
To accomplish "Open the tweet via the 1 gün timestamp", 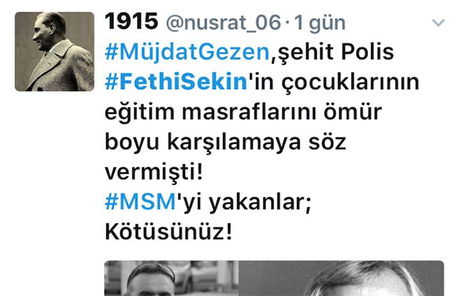I will pyautogui.click(x=320, y=23).
